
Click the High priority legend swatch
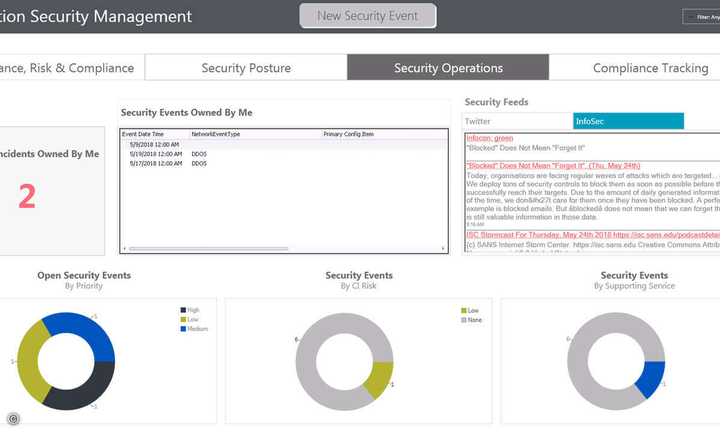point(183,310)
